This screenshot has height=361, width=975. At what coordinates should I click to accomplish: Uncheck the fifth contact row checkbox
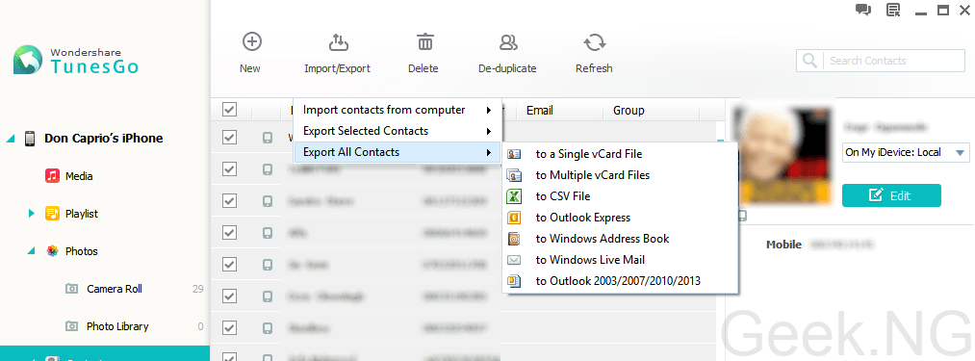click(229, 265)
